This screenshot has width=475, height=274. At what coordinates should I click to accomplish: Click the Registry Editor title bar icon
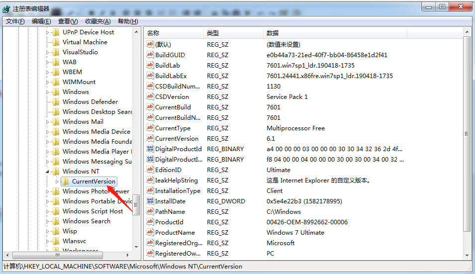pyautogui.click(x=6, y=7)
